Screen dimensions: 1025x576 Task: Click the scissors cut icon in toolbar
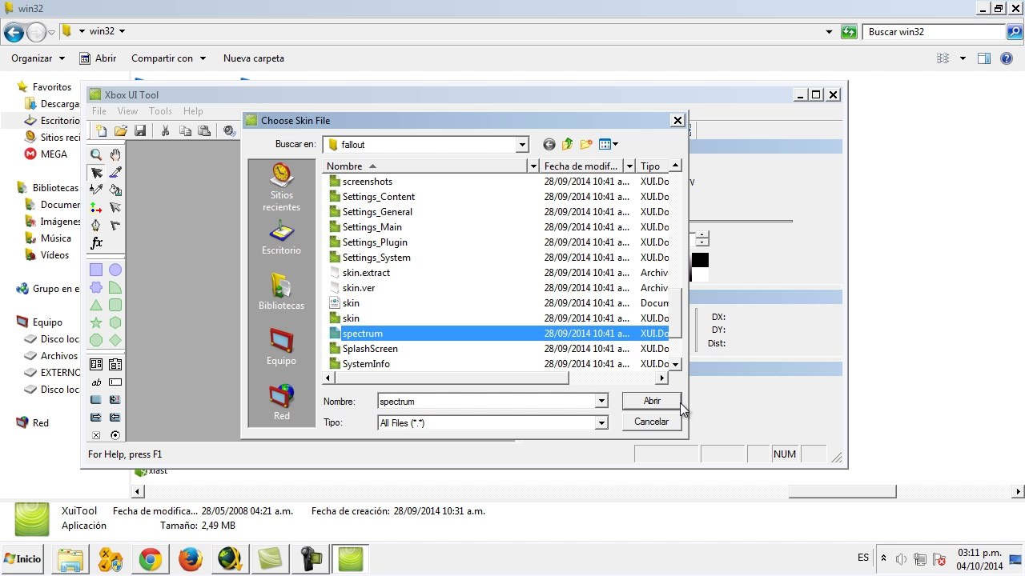point(165,130)
